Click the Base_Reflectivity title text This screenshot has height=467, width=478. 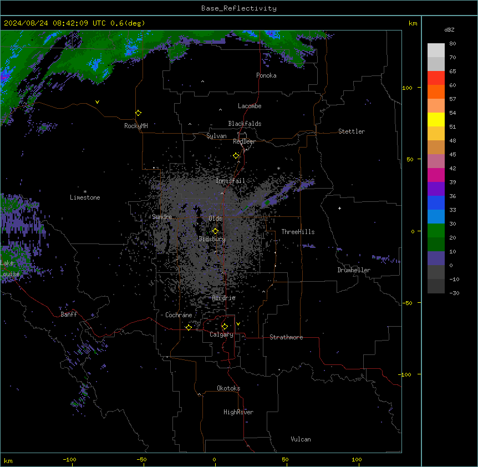tap(239, 8)
